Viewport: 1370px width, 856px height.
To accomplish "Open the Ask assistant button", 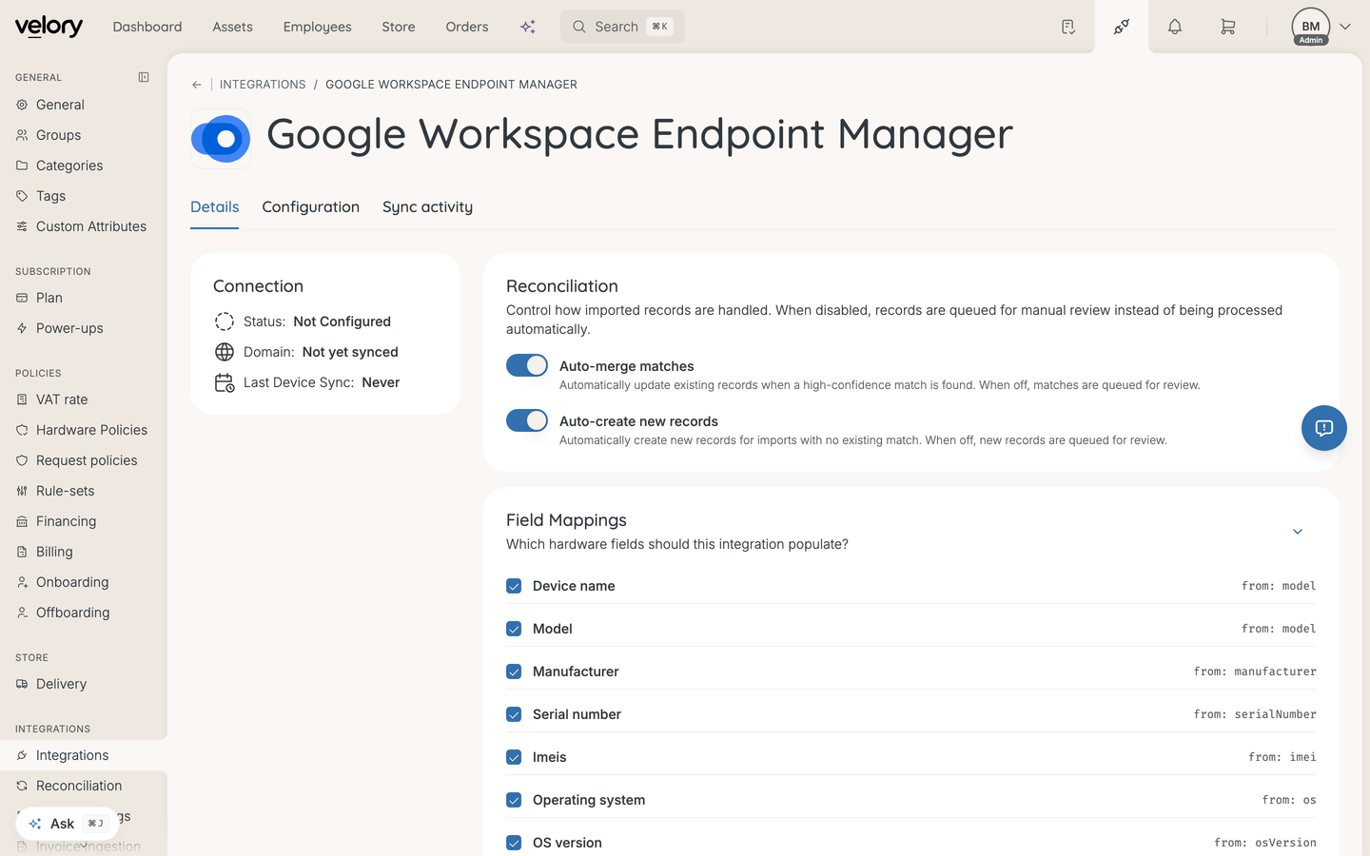I will point(67,824).
